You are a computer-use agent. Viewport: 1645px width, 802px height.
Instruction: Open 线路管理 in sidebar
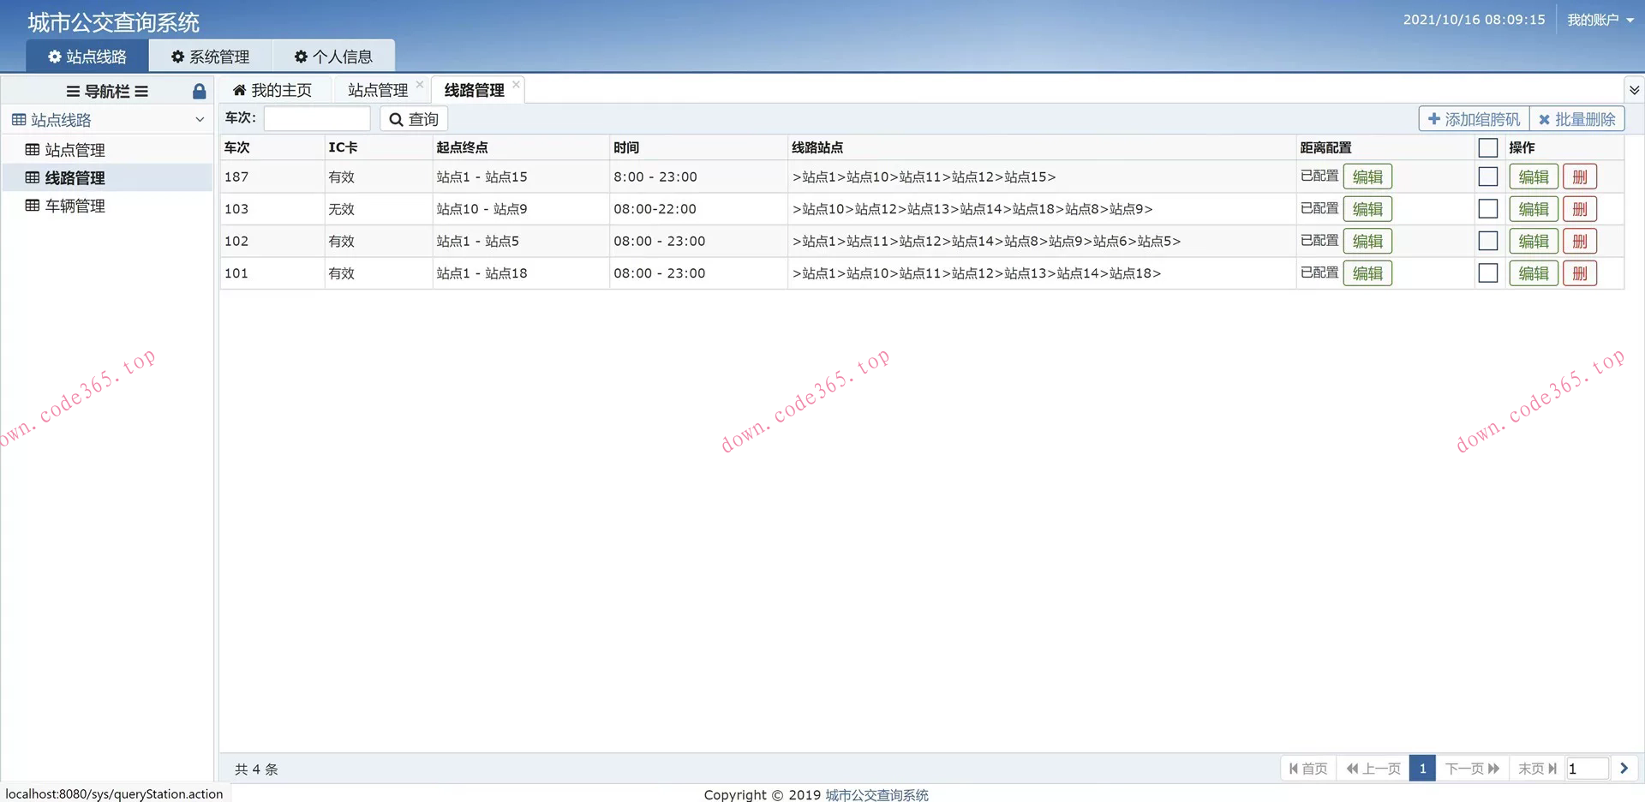107,177
